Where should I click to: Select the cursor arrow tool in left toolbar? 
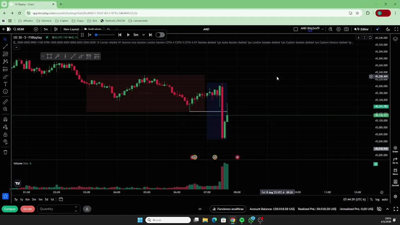5,39
